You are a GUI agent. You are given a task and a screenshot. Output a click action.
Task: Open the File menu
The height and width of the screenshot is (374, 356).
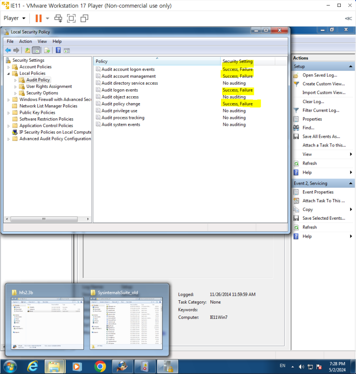(x=10, y=41)
